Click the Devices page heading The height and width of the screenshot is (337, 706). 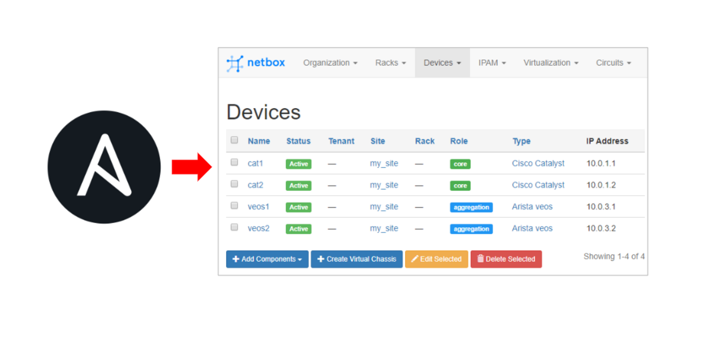click(264, 112)
